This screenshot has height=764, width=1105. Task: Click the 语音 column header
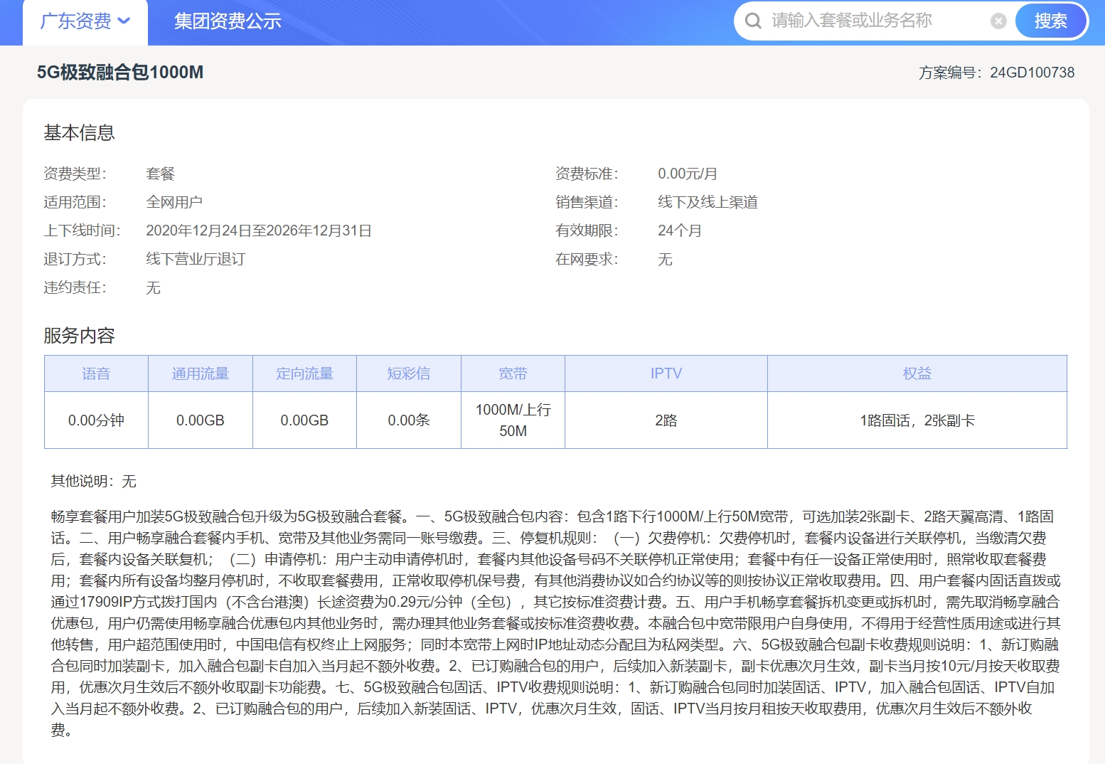pos(96,373)
